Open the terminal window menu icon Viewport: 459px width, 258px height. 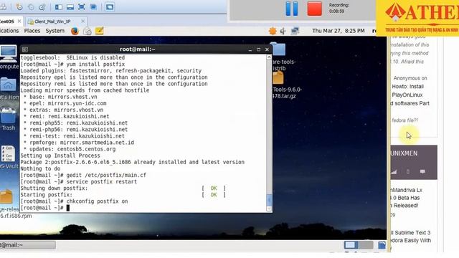(25, 49)
